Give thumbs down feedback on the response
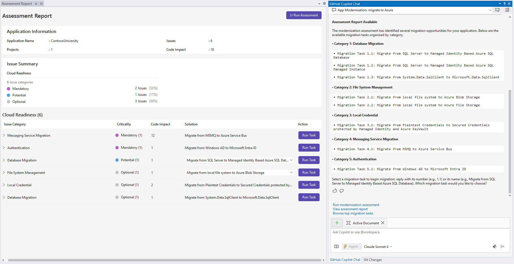This screenshot has height=264, width=514. [x=342, y=191]
